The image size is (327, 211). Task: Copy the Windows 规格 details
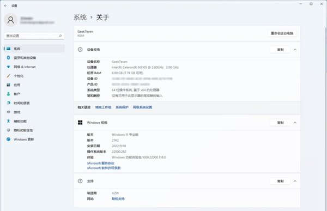coord(280,123)
